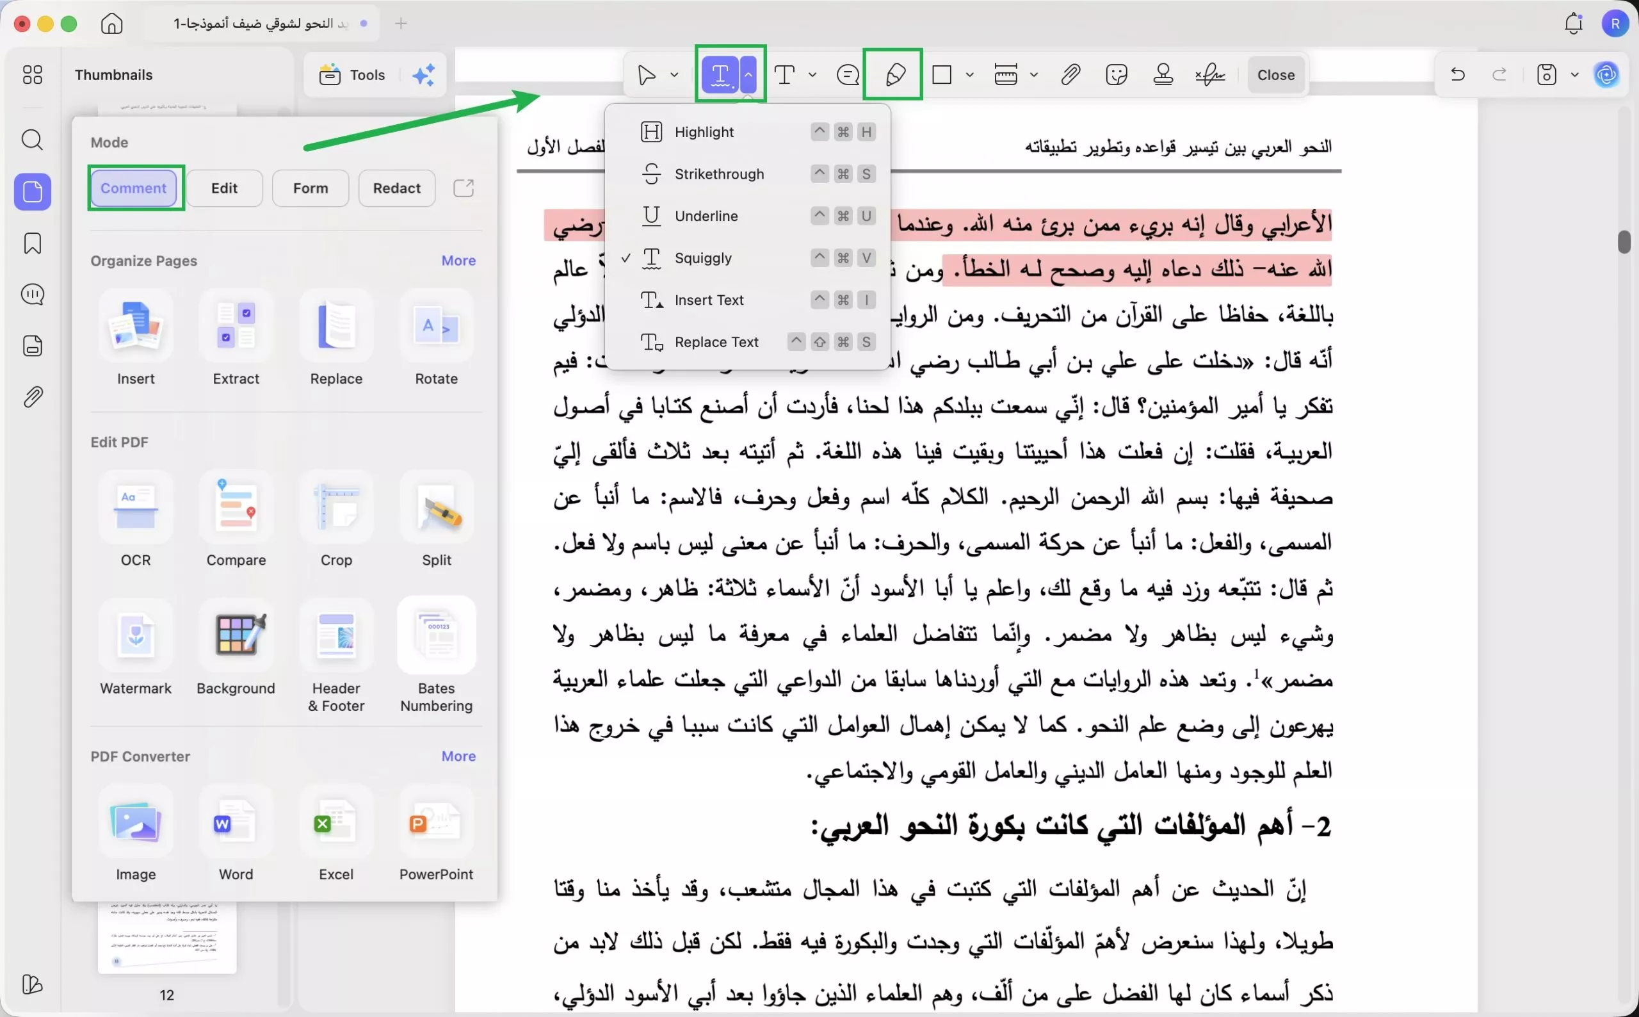1639x1017 pixels.
Task: Click the notifications bell icon
Action: pyautogui.click(x=1573, y=24)
